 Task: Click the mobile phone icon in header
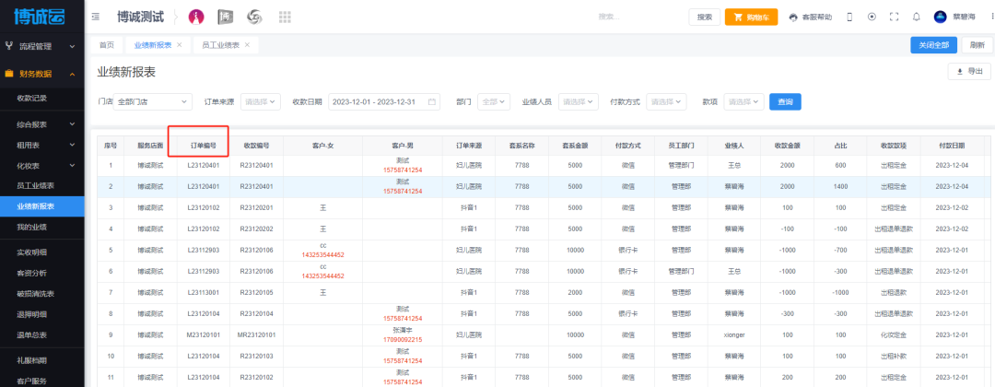coord(849,18)
